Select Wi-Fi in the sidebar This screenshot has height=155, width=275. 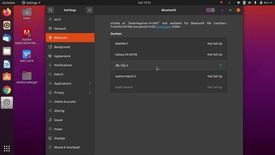tap(70, 19)
